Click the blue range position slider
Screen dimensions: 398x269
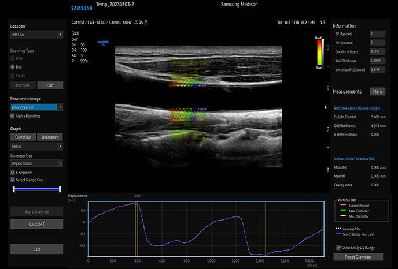36,188
